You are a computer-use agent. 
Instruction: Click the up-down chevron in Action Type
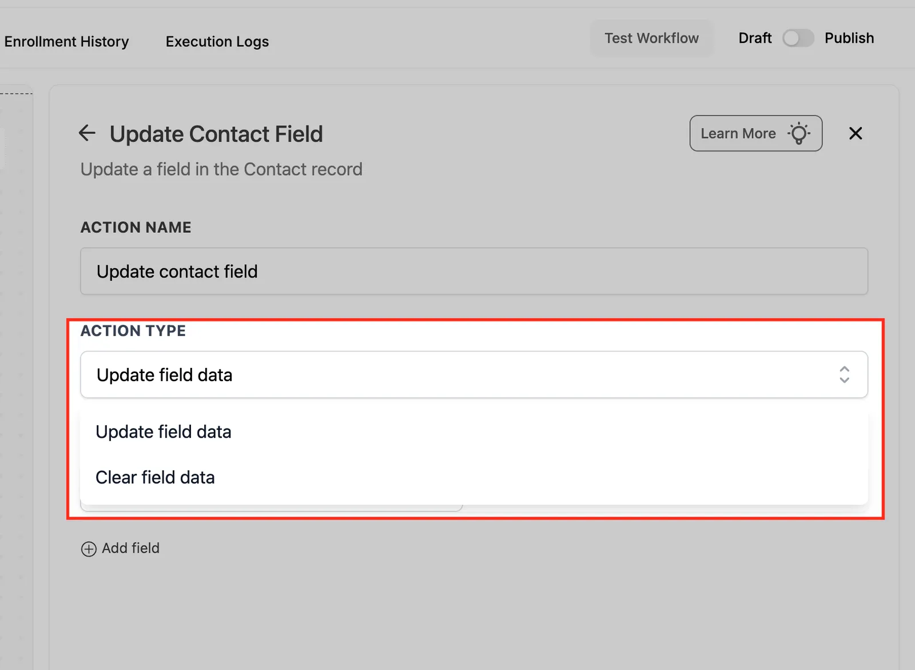(844, 375)
